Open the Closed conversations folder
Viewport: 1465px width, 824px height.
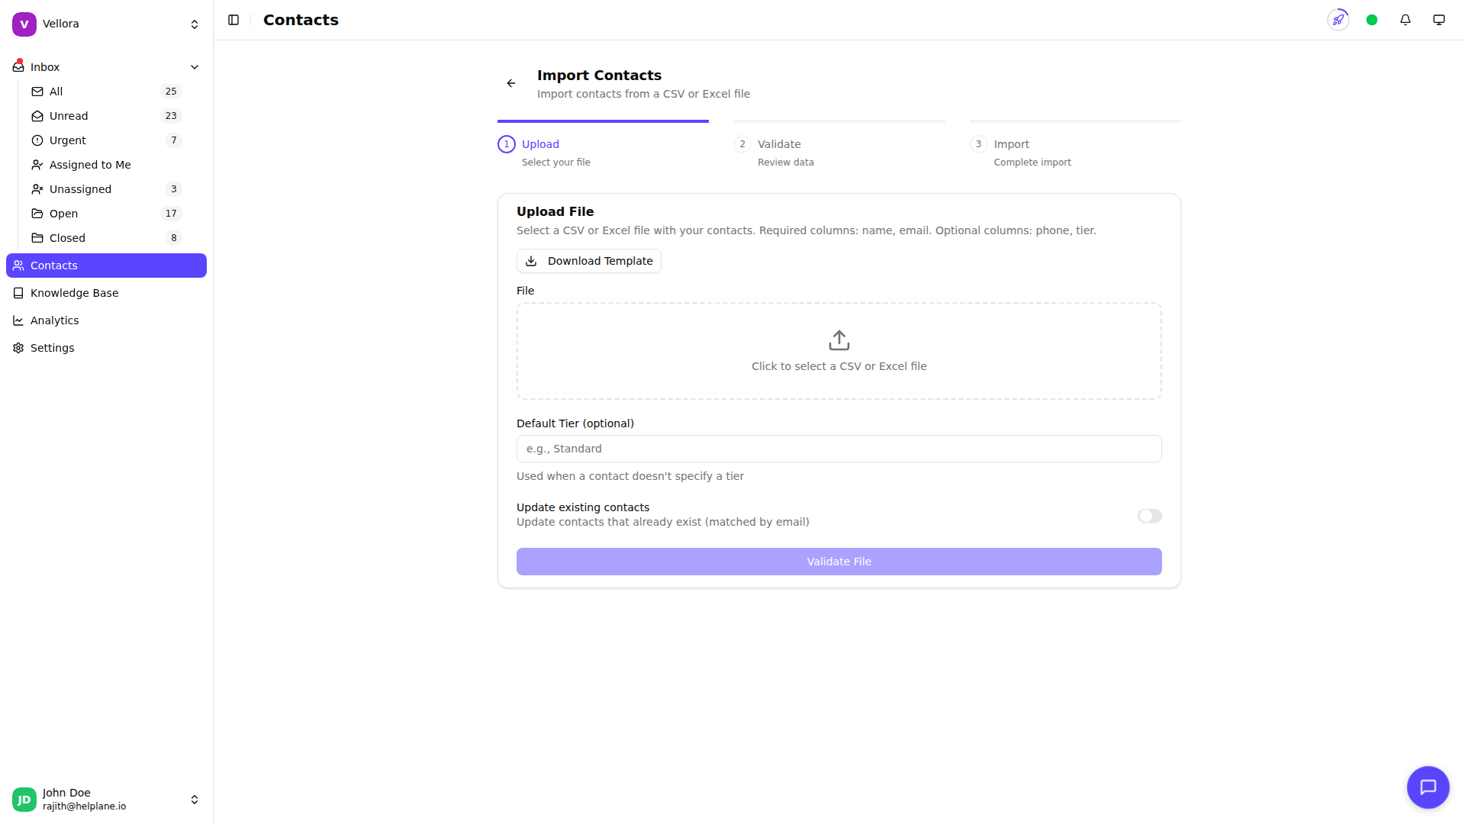106,238
